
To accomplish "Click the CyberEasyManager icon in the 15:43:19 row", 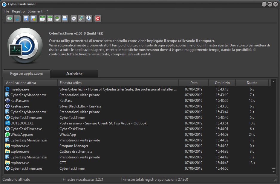I will (7, 95).
